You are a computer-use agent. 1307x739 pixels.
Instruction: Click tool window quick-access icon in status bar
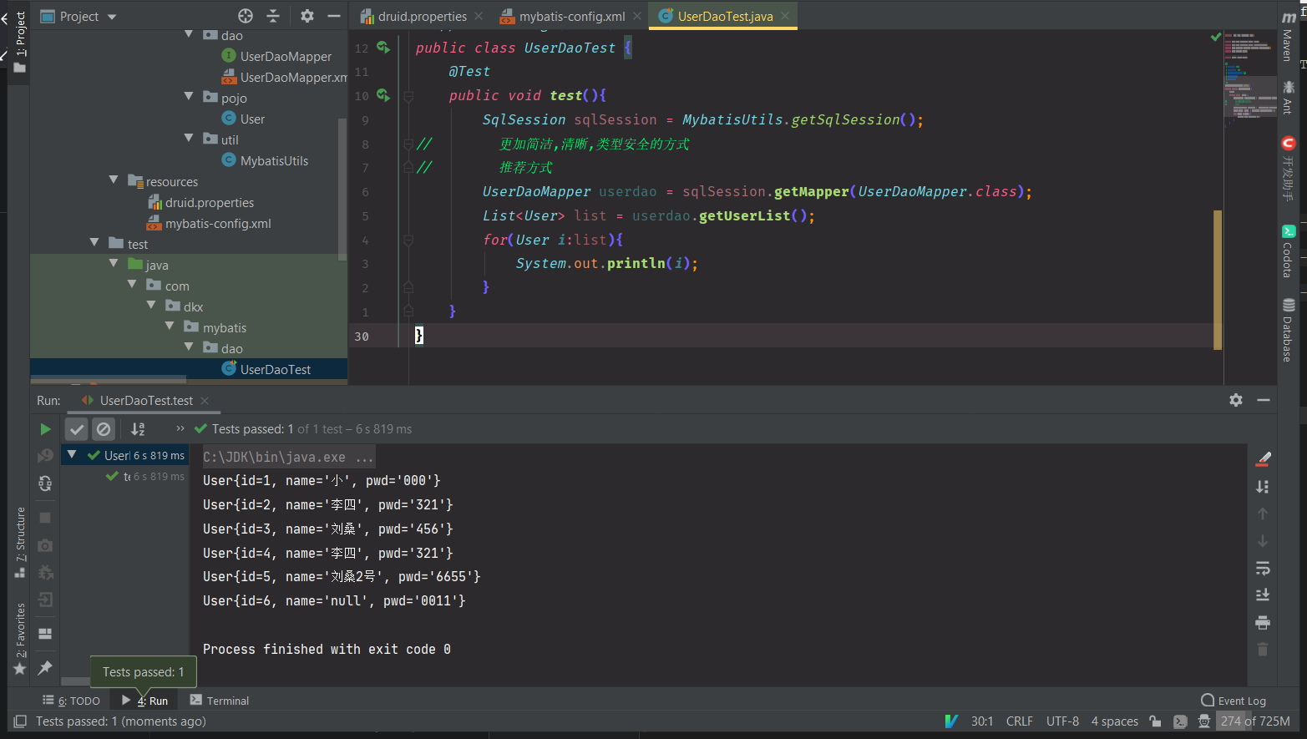20,721
